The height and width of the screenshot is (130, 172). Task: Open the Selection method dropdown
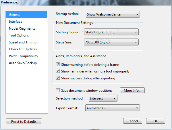coord(103,98)
